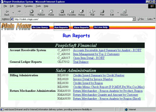
Task: Open Return Merchandise Quanity and Amount by Customer
Action: point(105,95)
